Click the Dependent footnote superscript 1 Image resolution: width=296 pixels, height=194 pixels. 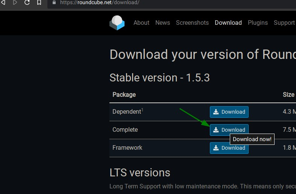pyautogui.click(x=142, y=110)
